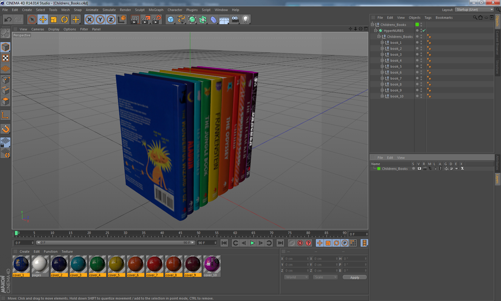This screenshot has width=501, height=301.
Task: Collapse top Childrens_Books null
Action: pos(372,25)
